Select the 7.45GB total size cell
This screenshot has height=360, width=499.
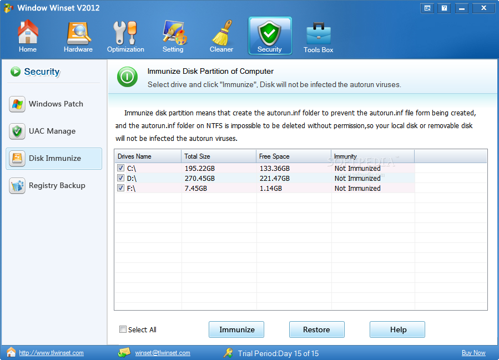tap(196, 189)
